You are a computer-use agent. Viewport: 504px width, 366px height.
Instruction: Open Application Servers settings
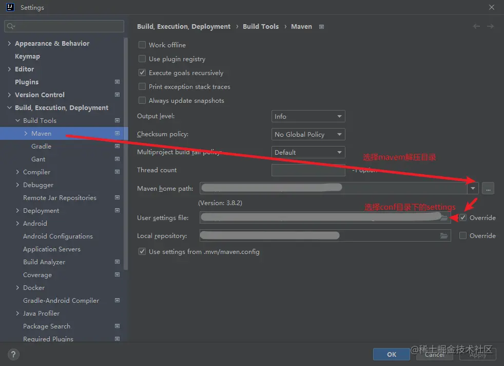(x=52, y=249)
